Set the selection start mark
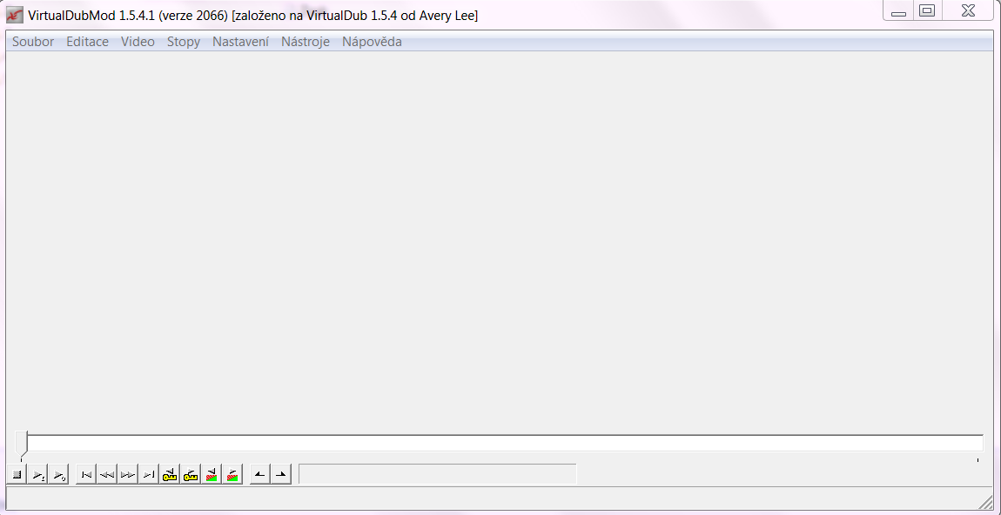The height and width of the screenshot is (515, 1001). point(260,475)
